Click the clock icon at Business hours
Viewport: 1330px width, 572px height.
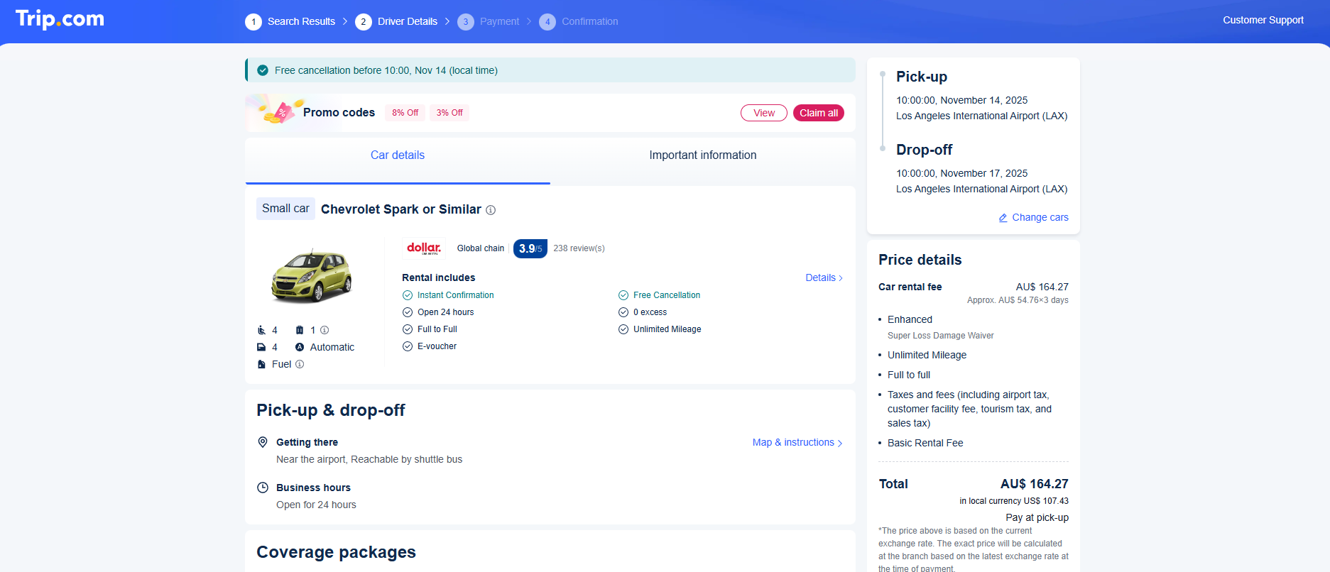[x=263, y=488]
